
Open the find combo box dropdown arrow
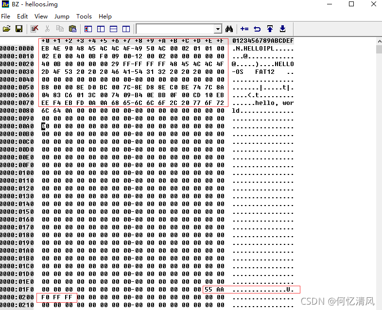tap(218, 29)
